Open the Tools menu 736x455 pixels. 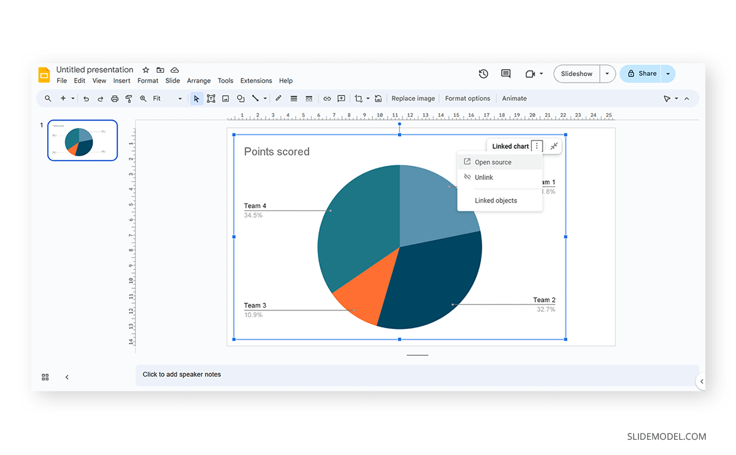(x=226, y=81)
